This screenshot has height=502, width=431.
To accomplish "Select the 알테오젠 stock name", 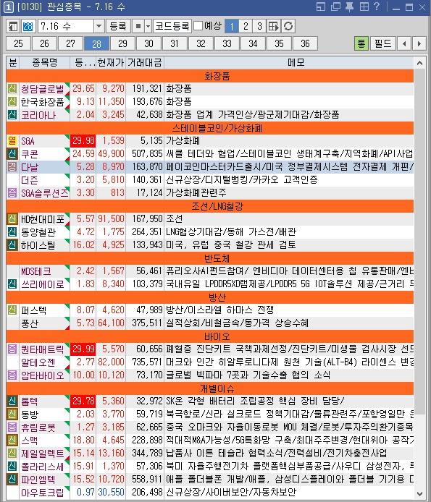I will click(x=38, y=362).
